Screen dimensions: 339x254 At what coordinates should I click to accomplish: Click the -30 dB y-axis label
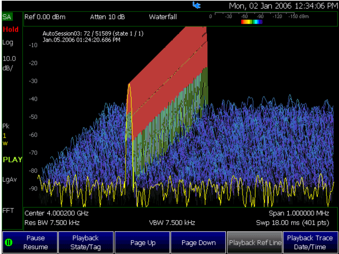coord(33,81)
